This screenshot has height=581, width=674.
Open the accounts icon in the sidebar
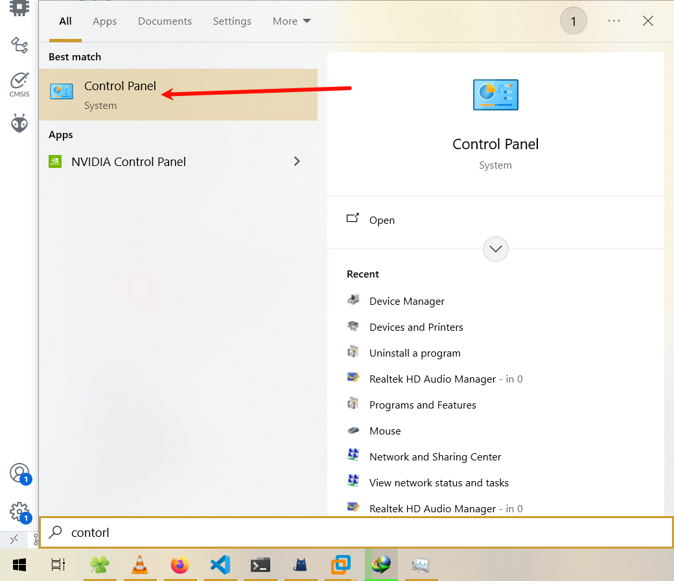(x=19, y=473)
